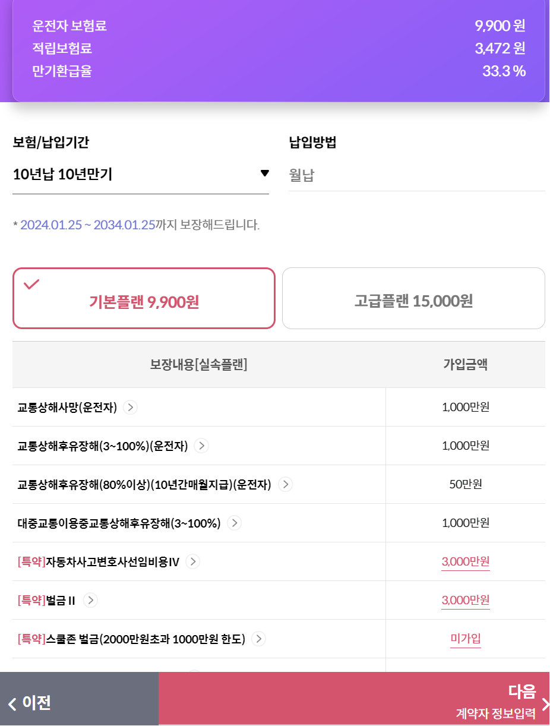Open info icon beside 대중교통이용중교통상해후유장해
Screen dimensions: 550x726
[235, 523]
